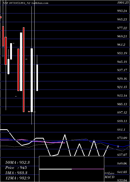This screenshot has width=130, height=182.
Task: Click the 929.16 price axis label
Action: pos(122,79)
